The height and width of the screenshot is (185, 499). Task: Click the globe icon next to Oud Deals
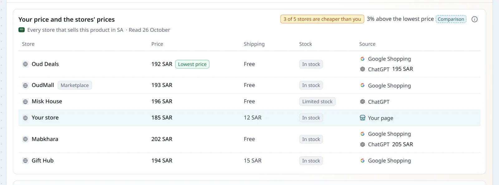click(x=25, y=64)
